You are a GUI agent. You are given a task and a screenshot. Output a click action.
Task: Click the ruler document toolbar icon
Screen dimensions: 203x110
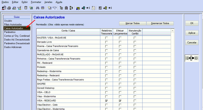[x=93, y=8]
